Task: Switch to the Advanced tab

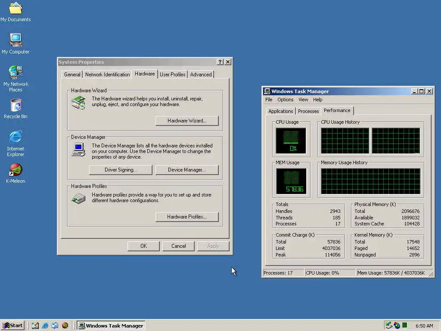Action: pos(201,75)
